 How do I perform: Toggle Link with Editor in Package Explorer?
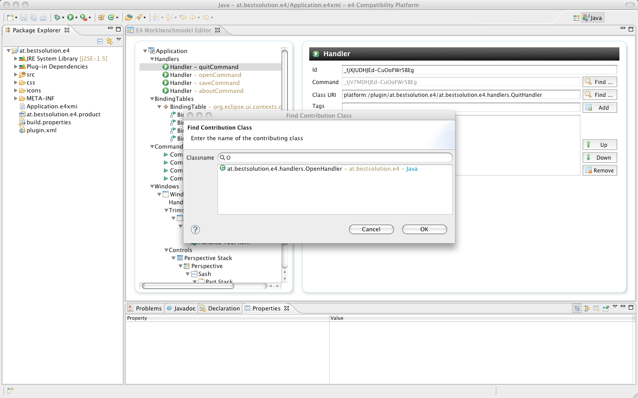tap(109, 41)
